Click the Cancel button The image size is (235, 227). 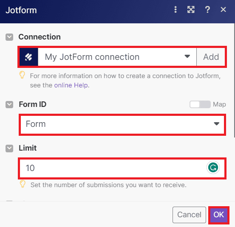189,215
